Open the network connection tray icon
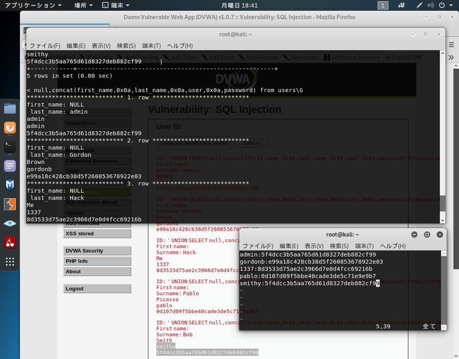 click(x=419, y=5)
